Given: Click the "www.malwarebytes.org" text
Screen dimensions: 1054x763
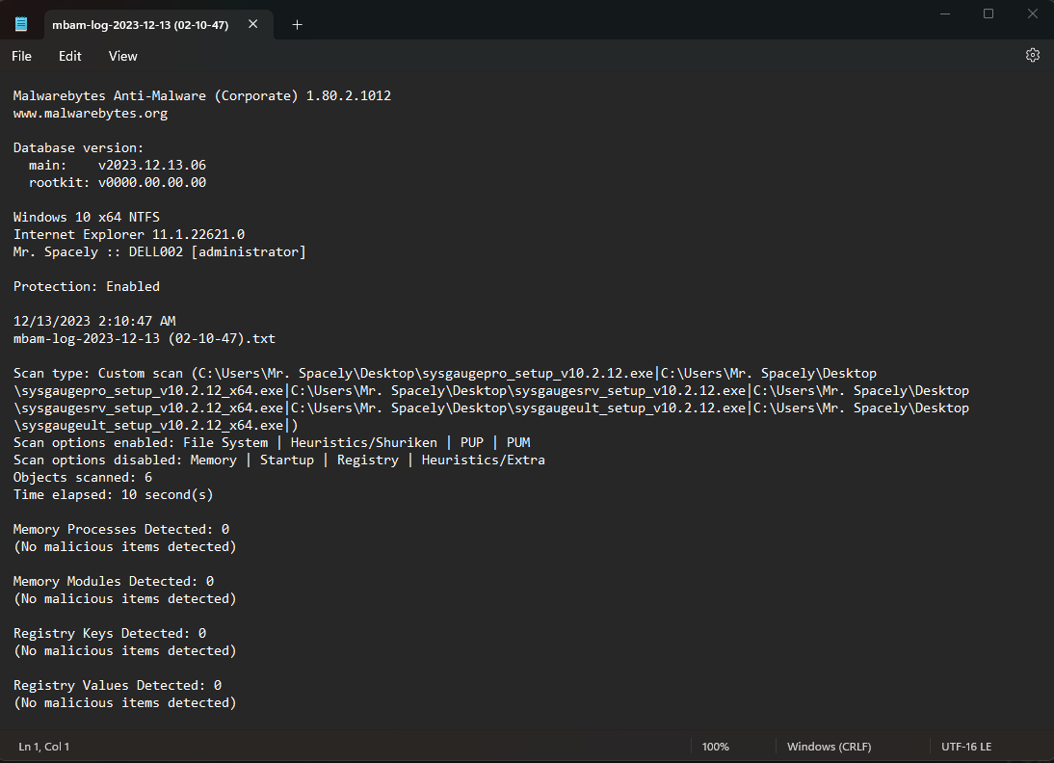Looking at the screenshot, I should pos(91,114).
